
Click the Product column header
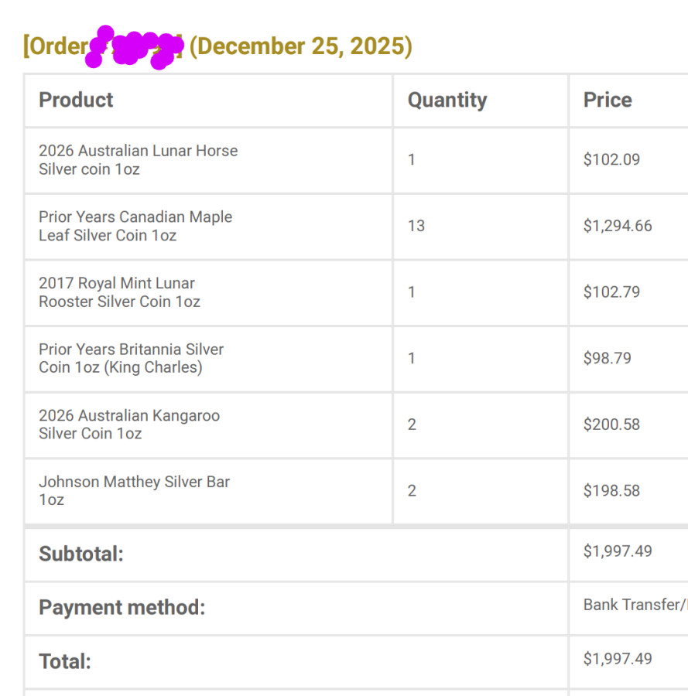pos(76,100)
